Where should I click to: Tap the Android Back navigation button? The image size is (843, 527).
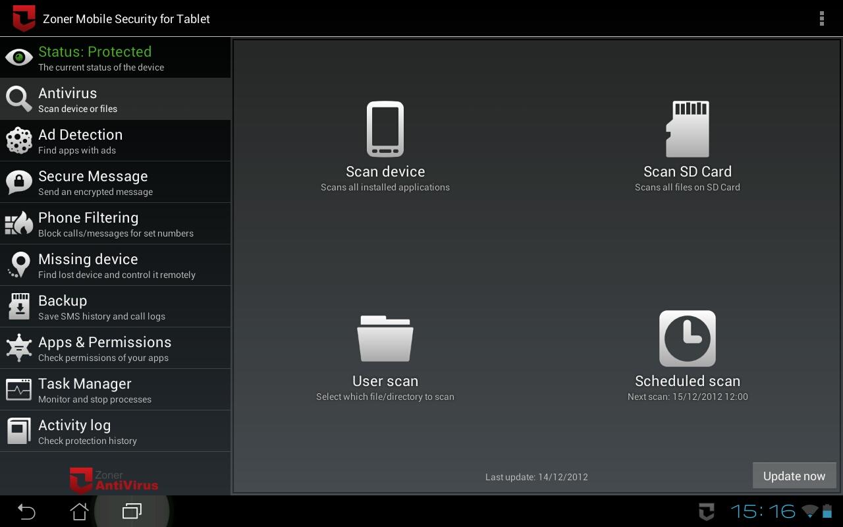point(26,511)
